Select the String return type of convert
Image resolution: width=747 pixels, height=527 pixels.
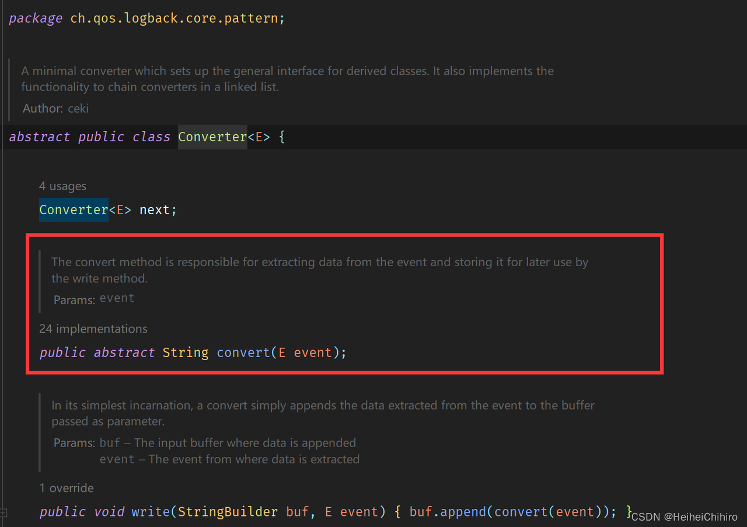186,352
